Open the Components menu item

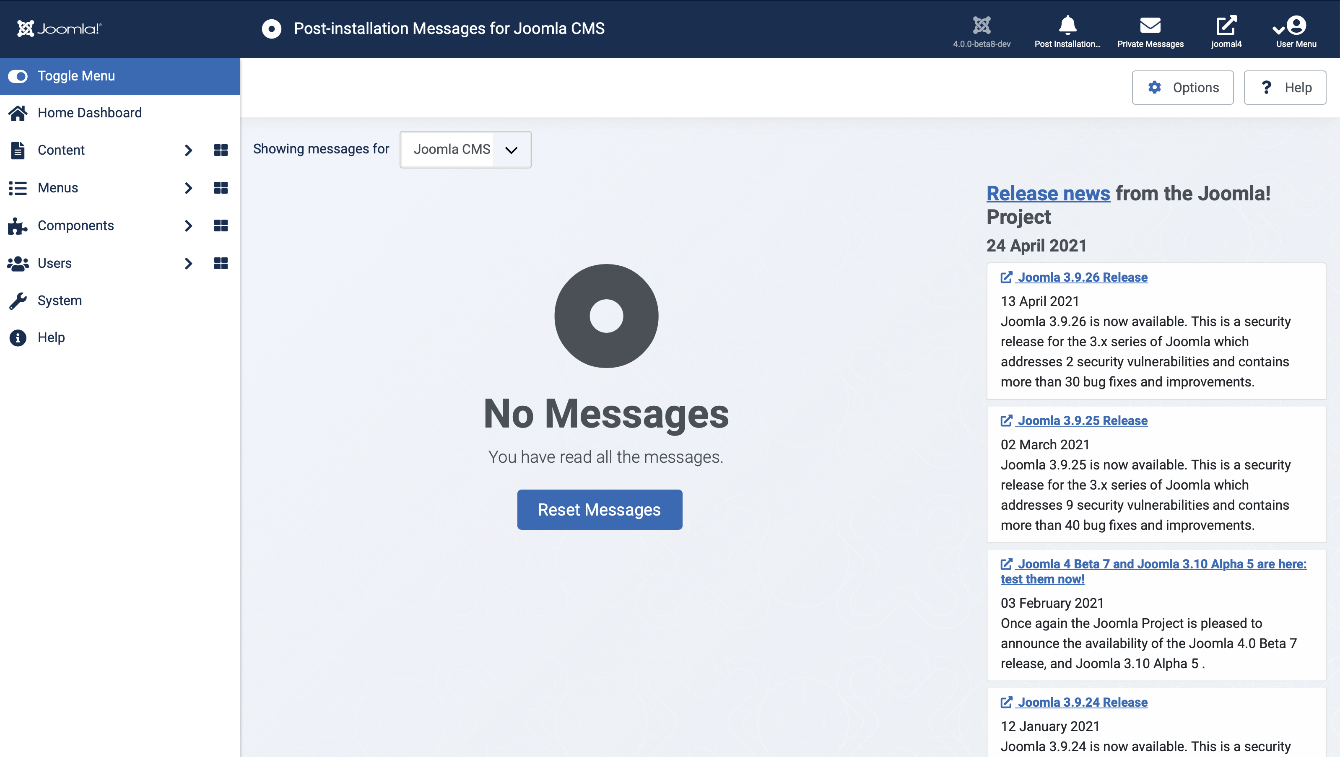click(x=75, y=226)
